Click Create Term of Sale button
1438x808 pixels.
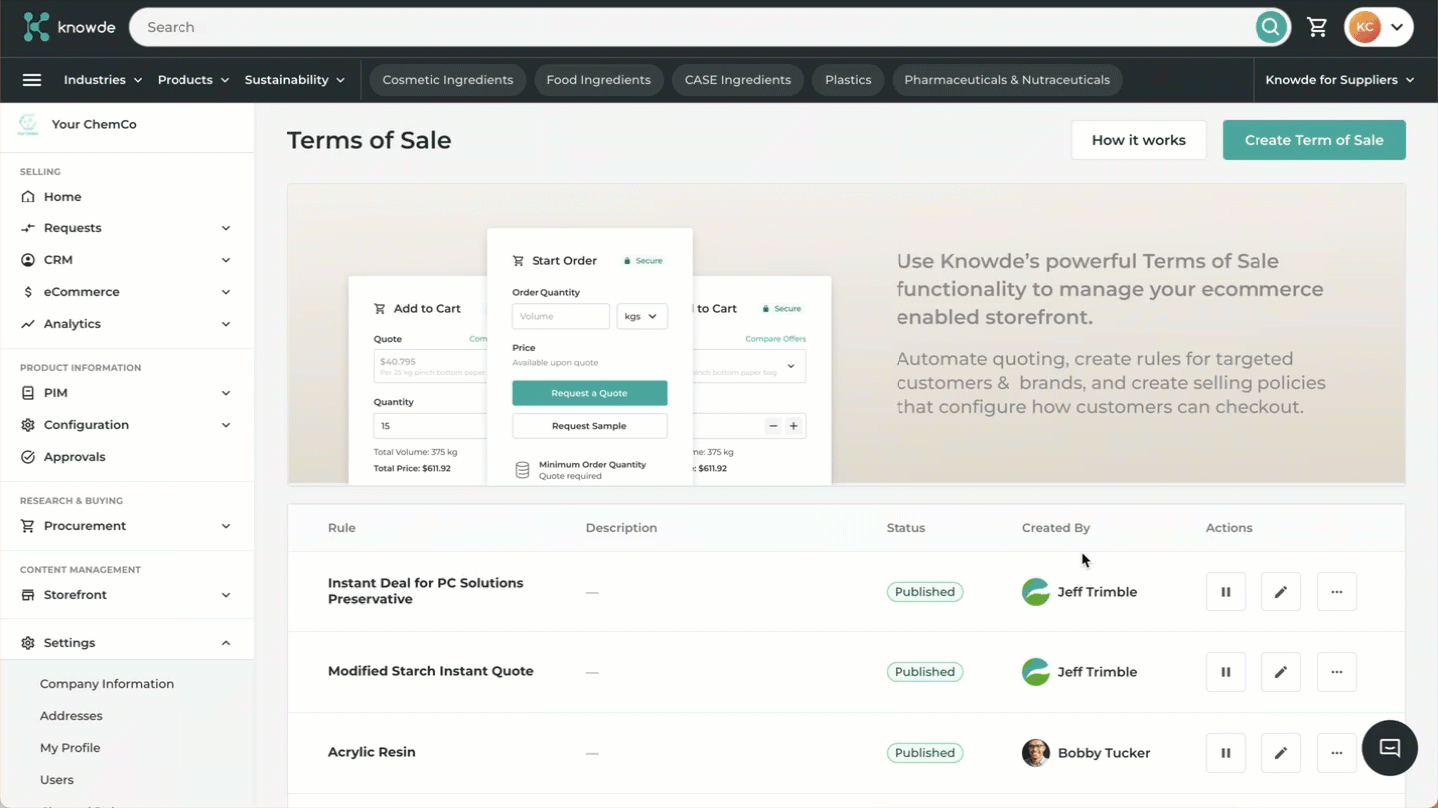1314,140
